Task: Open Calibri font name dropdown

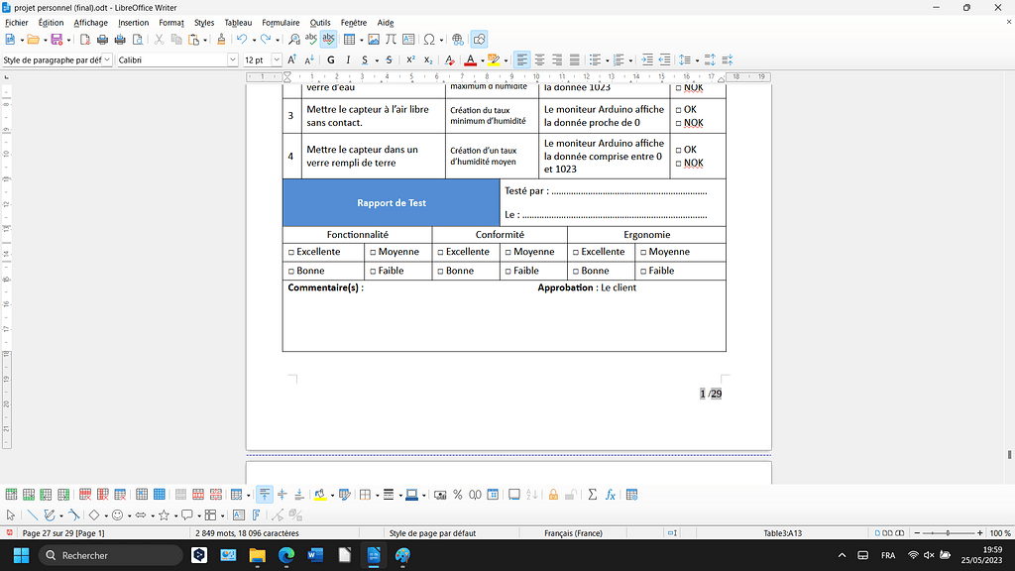Action: pos(232,59)
